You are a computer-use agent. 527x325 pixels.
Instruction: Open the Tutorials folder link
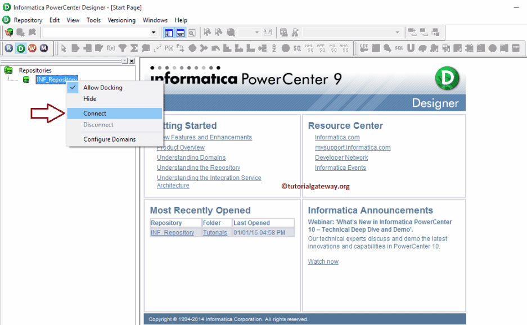215,233
